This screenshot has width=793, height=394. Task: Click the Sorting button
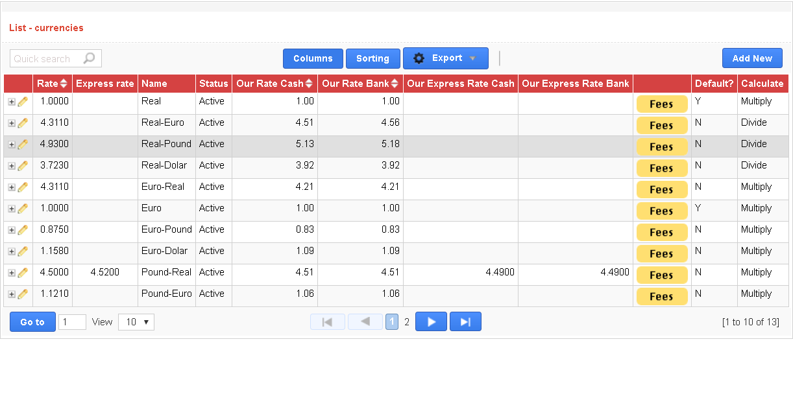[x=372, y=58]
